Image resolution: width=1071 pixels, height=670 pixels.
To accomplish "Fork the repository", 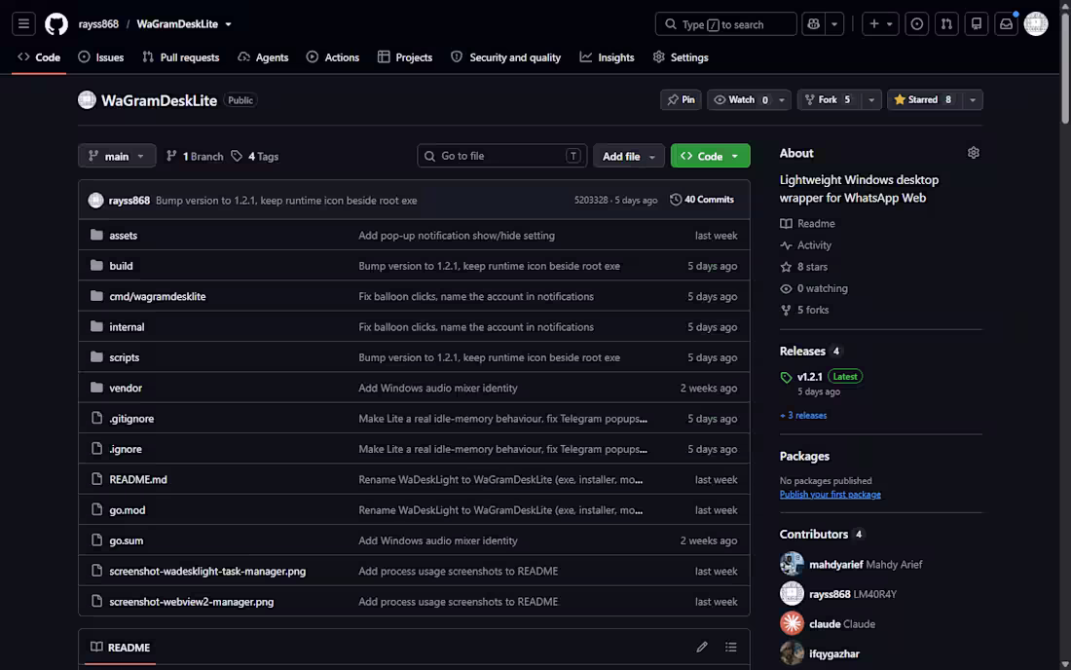I will click(830, 99).
